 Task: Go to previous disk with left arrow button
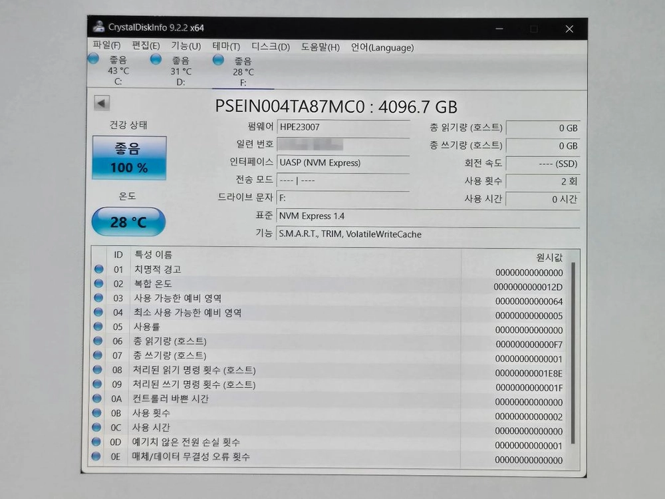102,102
